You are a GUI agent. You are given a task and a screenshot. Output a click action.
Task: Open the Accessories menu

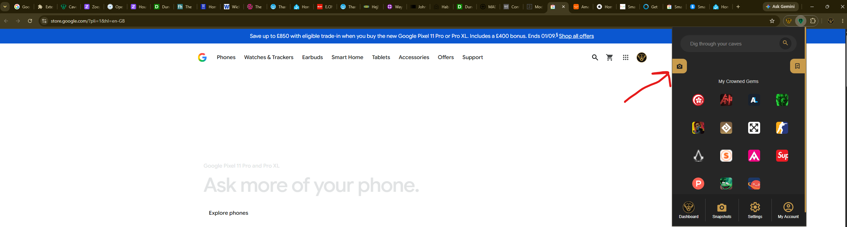[414, 57]
